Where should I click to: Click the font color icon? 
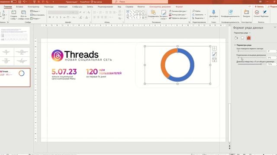(87, 17)
